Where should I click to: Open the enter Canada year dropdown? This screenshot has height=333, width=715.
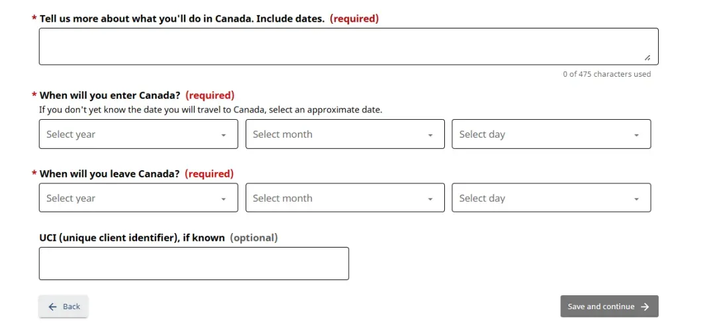[x=138, y=134]
